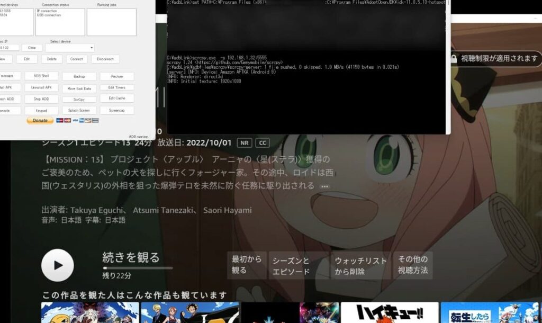
Task: Open the ハイキュー!! recommendation thumbnail
Action: pyautogui.click(x=390, y=312)
